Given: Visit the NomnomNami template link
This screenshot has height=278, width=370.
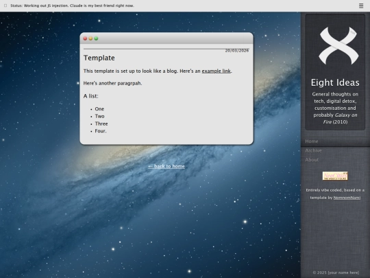Looking at the screenshot, I should pyautogui.click(x=347, y=198).
